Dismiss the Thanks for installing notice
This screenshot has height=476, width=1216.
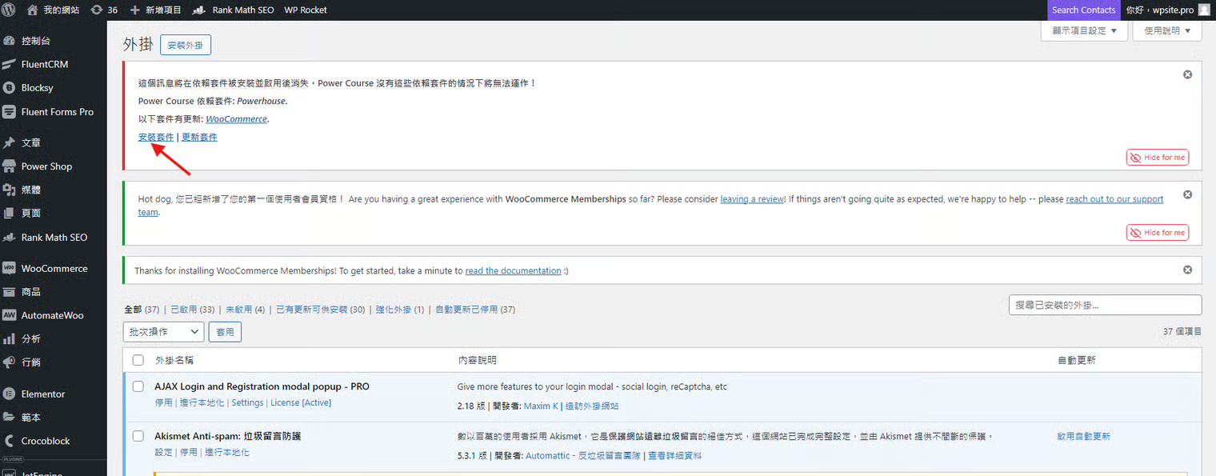[x=1188, y=270]
